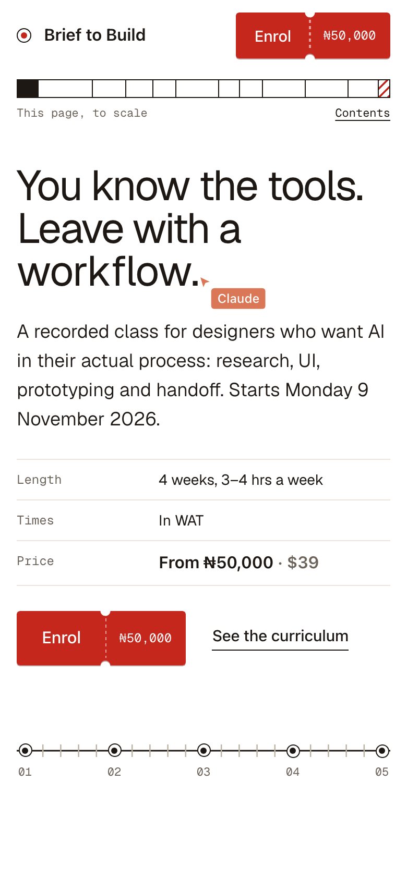Click the large Enrol button below the price table
Viewport: 407px width, 880px height.
[61, 638]
